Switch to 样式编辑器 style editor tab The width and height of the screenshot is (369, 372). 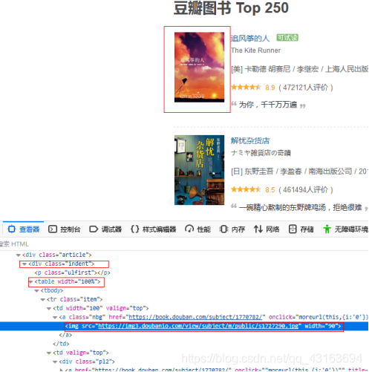point(153,229)
